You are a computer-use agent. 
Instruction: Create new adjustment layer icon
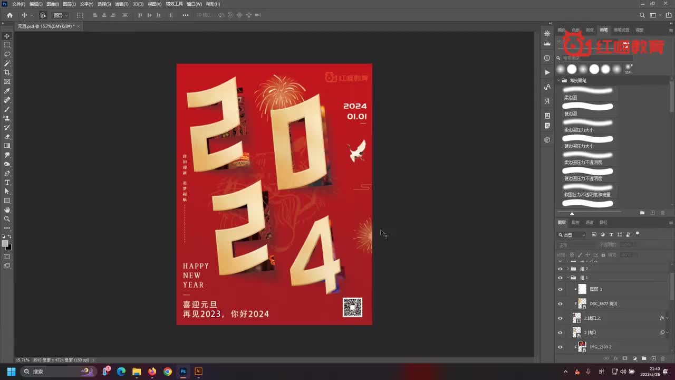point(634,358)
